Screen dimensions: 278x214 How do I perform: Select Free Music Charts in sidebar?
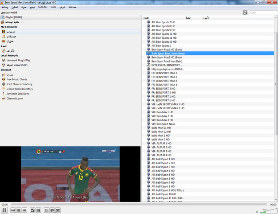tap(20, 79)
